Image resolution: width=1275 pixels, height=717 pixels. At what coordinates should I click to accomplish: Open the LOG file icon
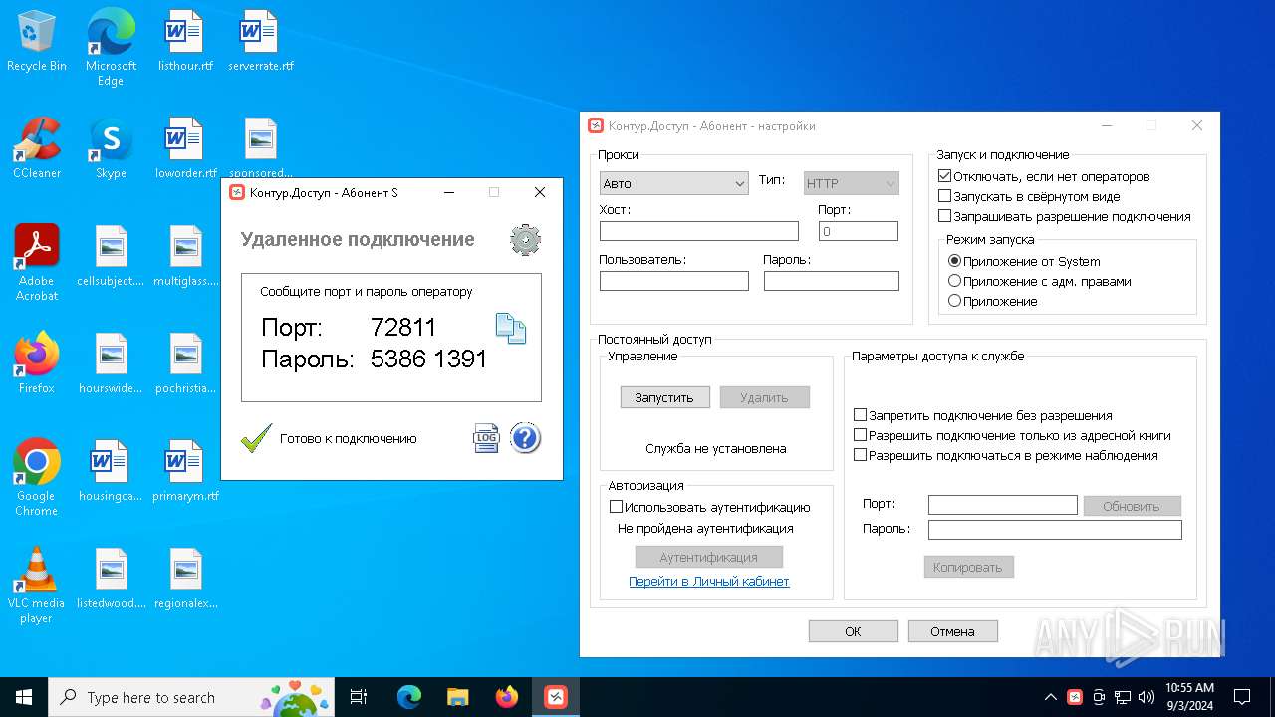coord(486,438)
